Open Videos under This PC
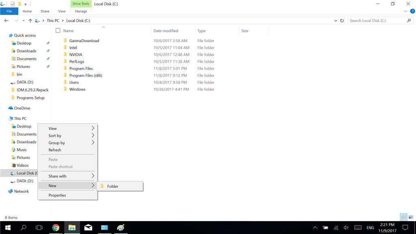Image resolution: width=416 pixels, height=234 pixels. click(x=23, y=165)
